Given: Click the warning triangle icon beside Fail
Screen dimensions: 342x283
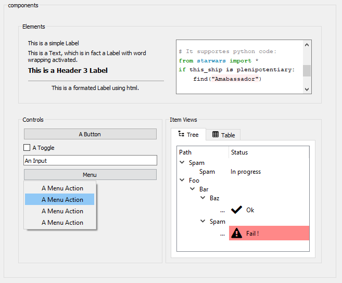Looking at the screenshot, I should pos(236,233).
